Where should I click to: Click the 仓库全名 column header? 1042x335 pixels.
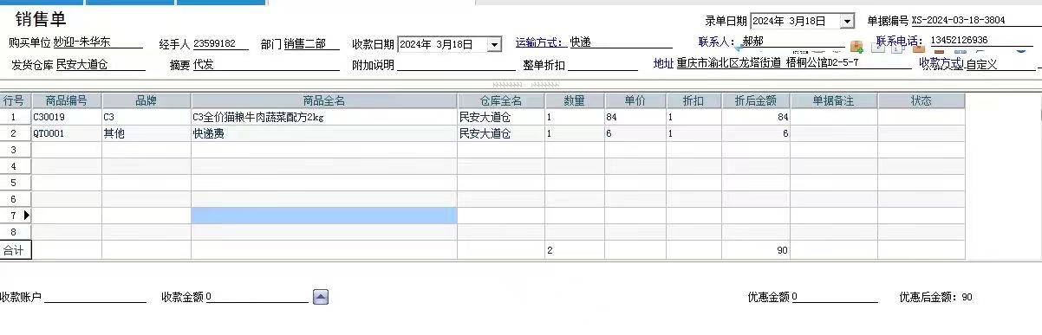point(501,100)
